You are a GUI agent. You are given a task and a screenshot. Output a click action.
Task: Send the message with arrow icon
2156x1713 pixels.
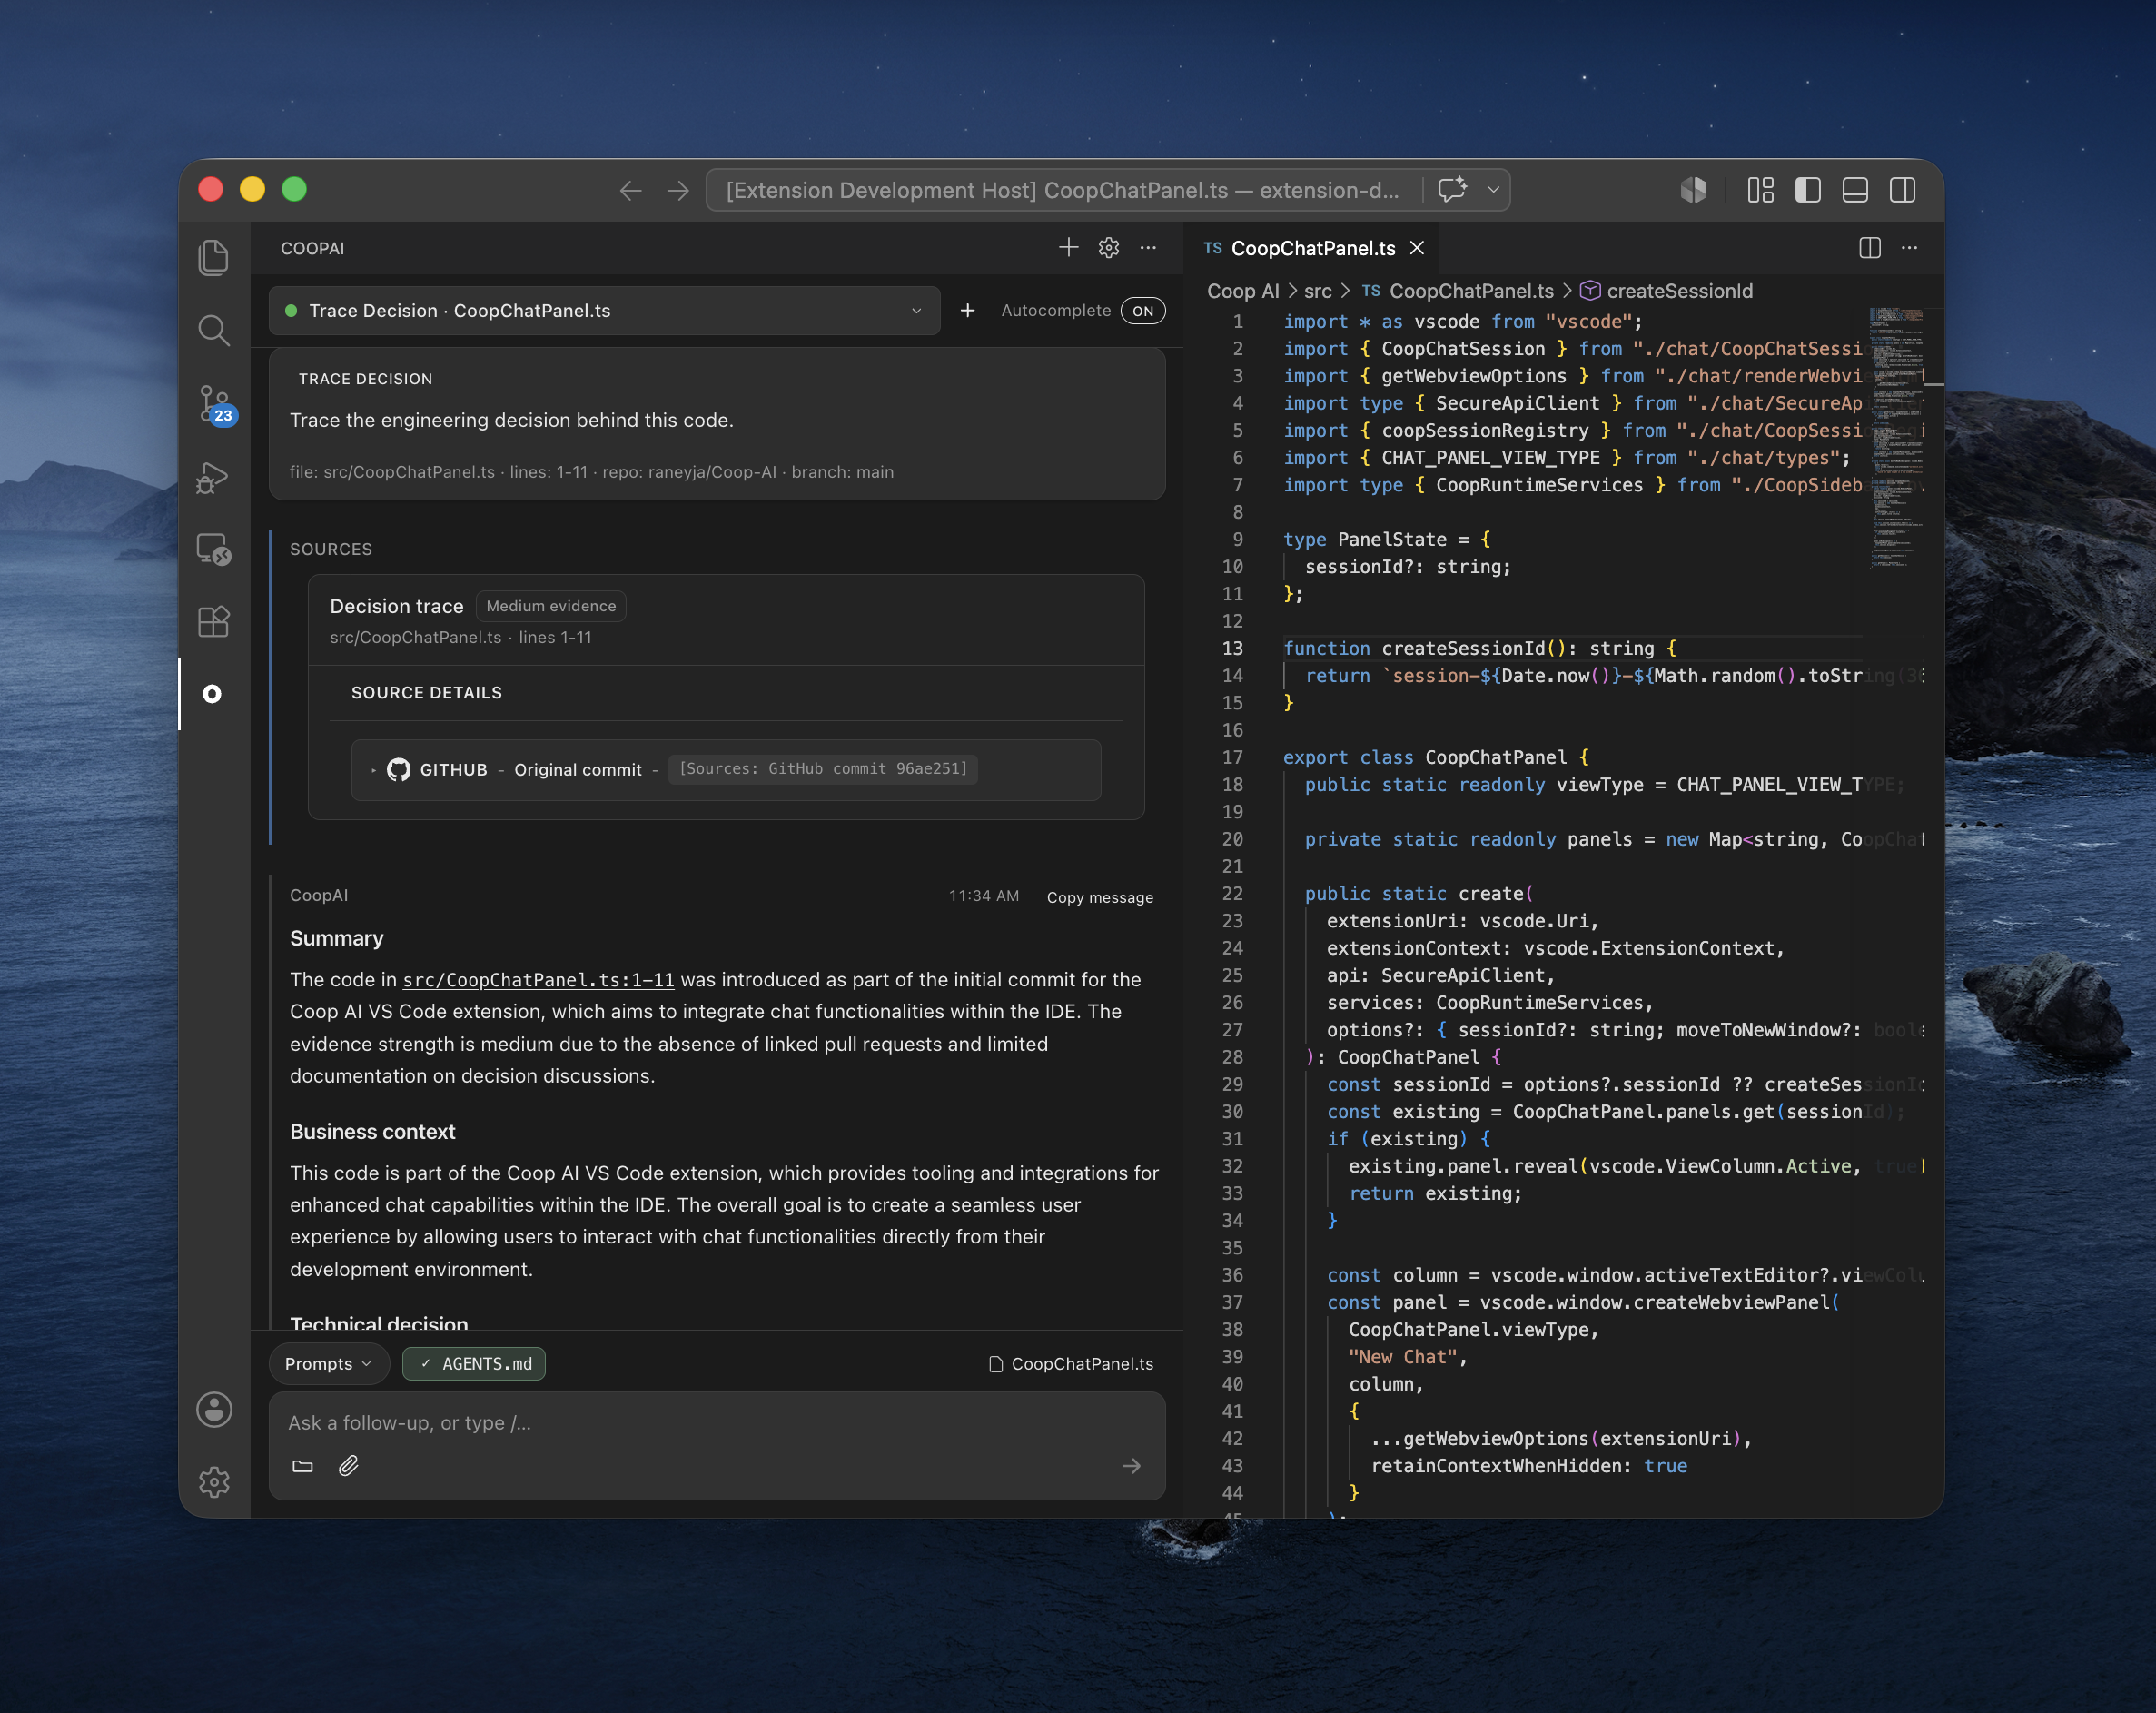[x=1131, y=1466]
